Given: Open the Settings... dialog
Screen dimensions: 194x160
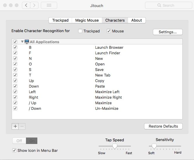Looking at the screenshot, I should click(167, 32).
